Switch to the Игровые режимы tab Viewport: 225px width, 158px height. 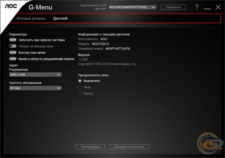[31, 18]
